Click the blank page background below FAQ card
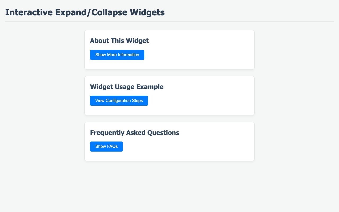The image size is (339, 212). pyautogui.click(x=169, y=185)
